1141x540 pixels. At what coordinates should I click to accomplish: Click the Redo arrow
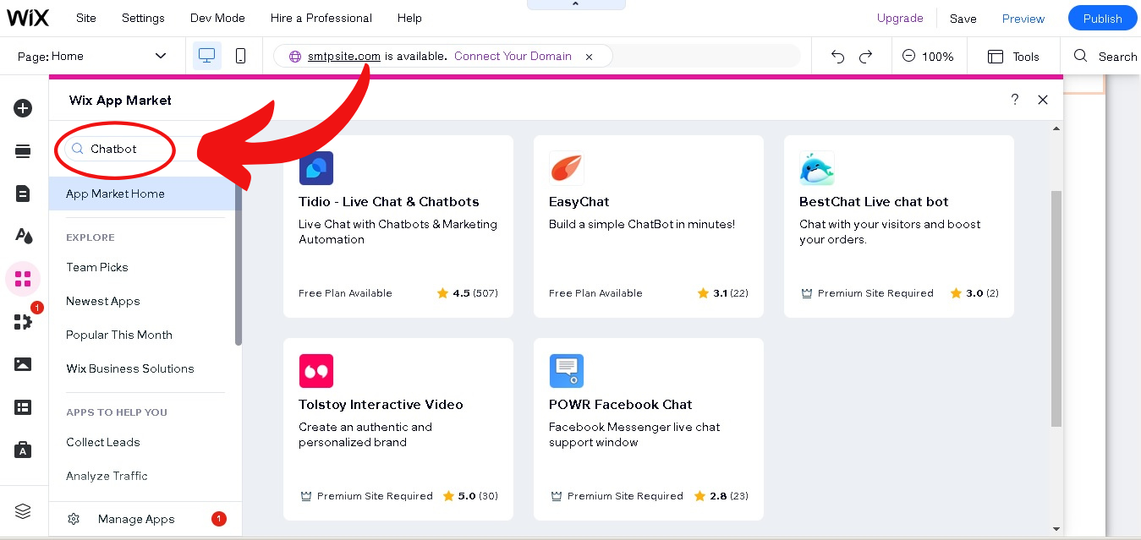tap(865, 57)
